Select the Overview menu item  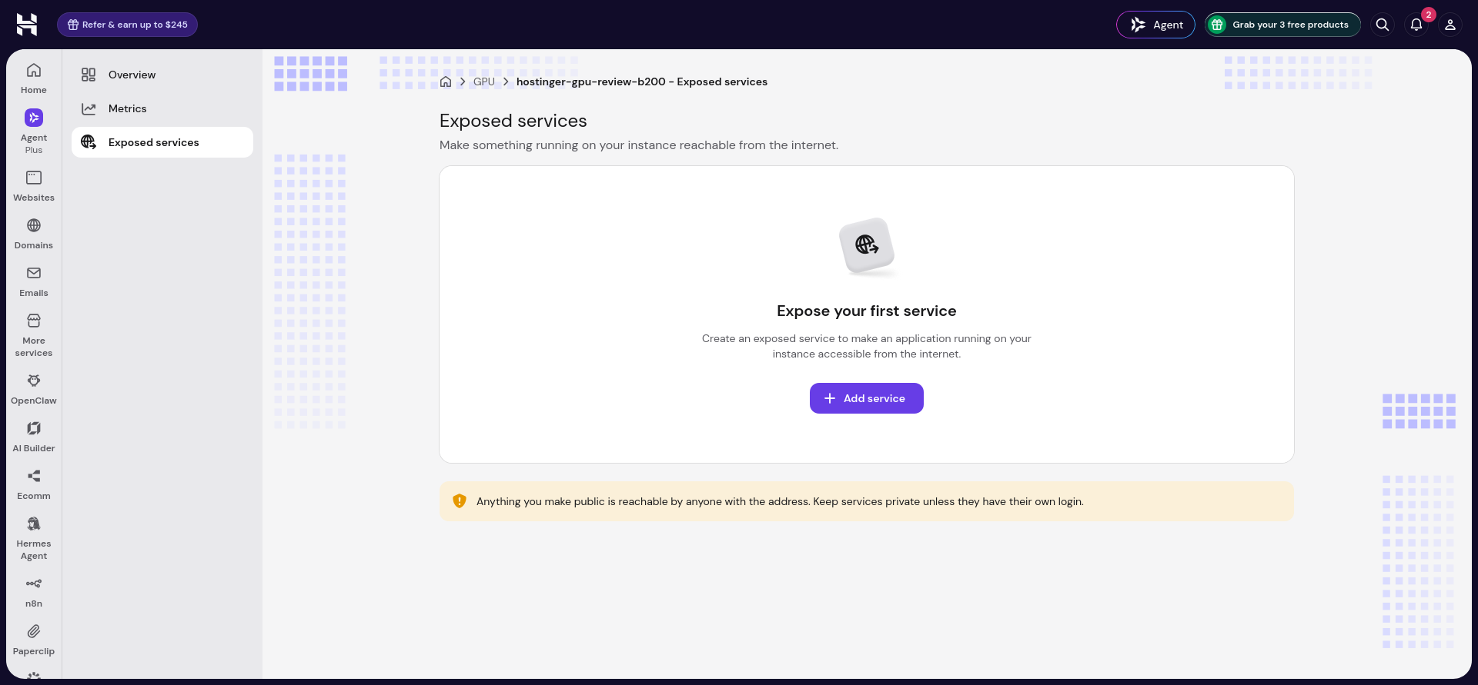[x=162, y=75]
